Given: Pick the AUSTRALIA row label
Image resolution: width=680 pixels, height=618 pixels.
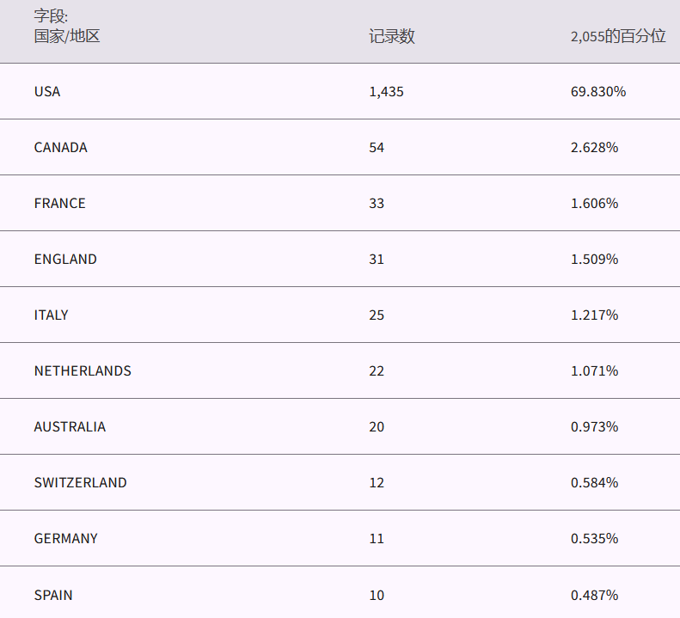Looking at the screenshot, I should pyautogui.click(x=70, y=426).
